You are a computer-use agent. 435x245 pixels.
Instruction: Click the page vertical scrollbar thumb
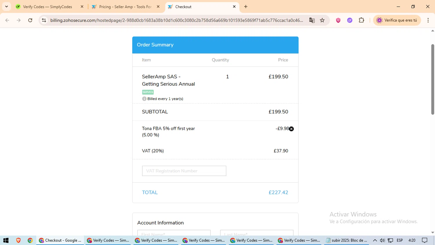(432, 80)
